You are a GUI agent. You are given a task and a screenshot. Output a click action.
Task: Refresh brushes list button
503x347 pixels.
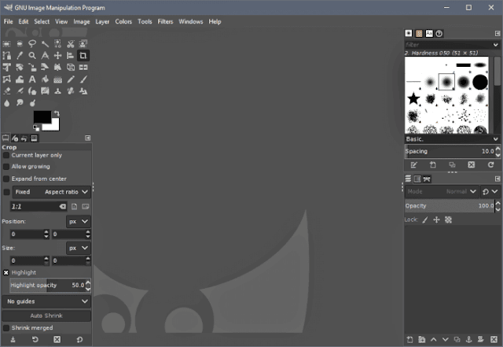(x=490, y=164)
